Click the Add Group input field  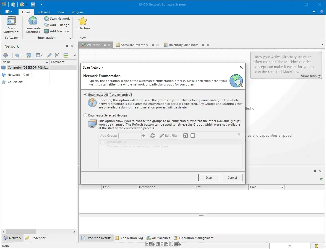click(130, 136)
